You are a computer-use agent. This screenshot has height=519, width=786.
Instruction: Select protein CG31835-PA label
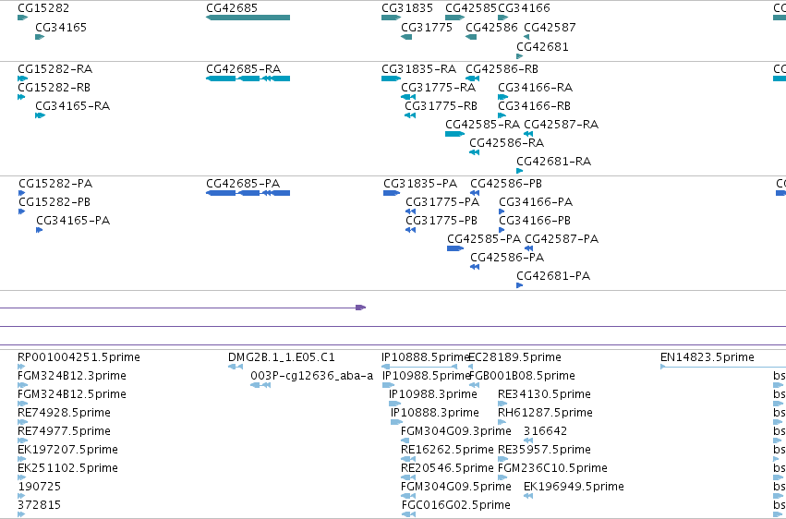tap(420, 184)
